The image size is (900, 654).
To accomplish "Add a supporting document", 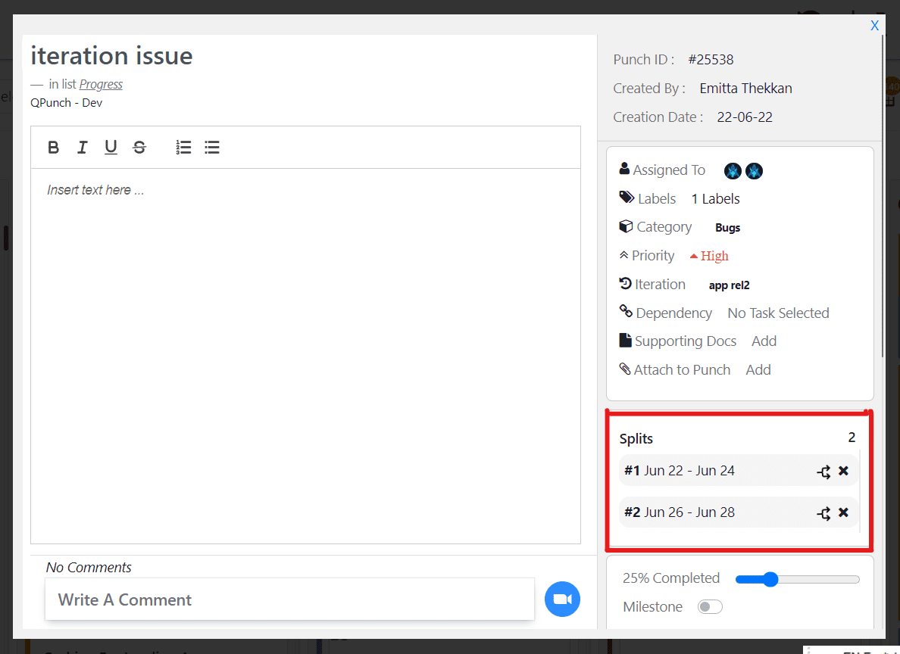I will point(764,341).
